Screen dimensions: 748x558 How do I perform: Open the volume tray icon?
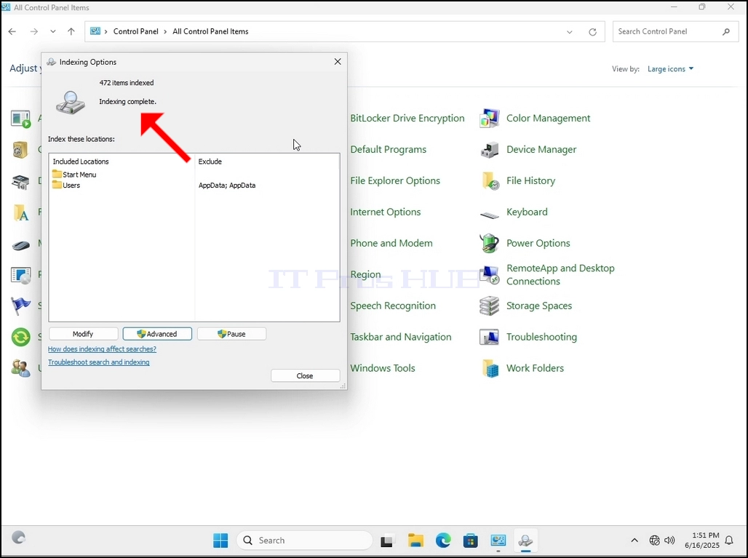point(669,541)
